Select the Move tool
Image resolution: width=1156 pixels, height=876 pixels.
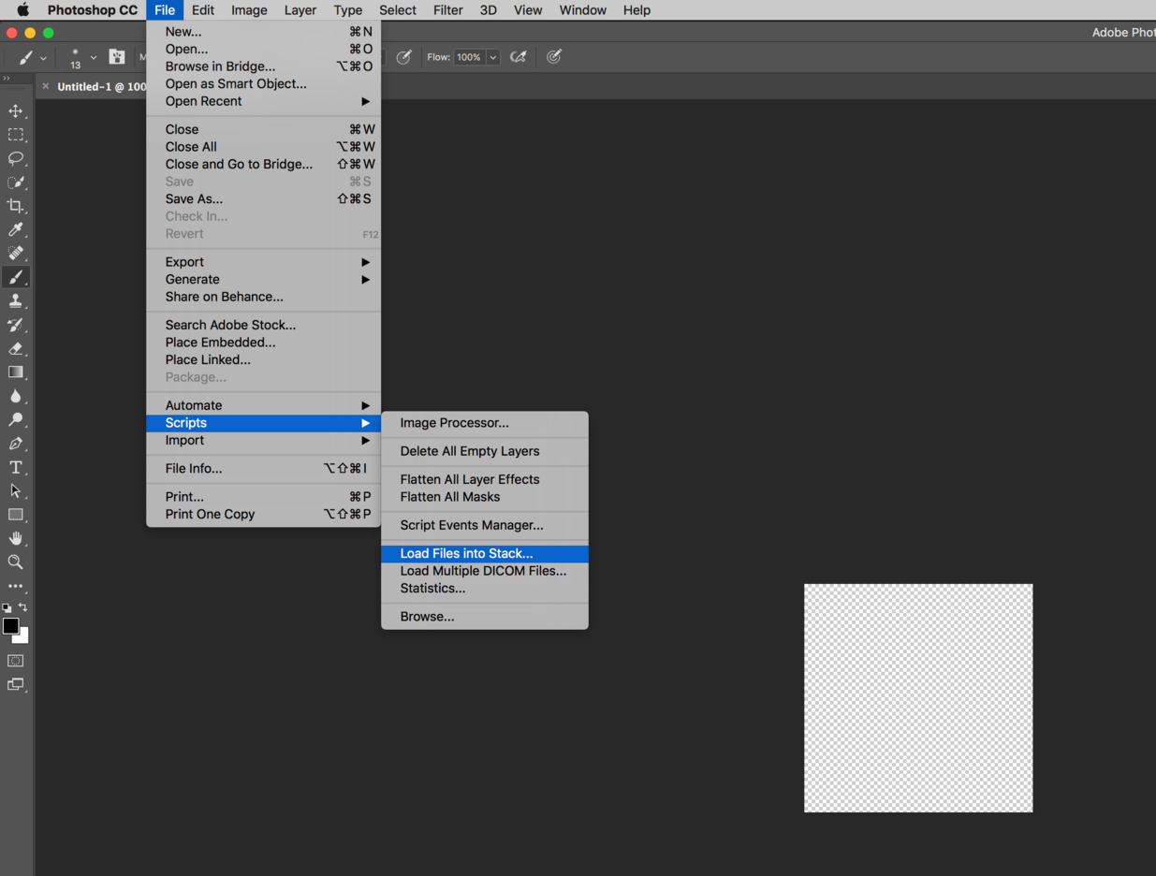pyautogui.click(x=16, y=111)
